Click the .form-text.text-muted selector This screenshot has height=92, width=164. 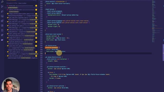click(x=53, y=34)
